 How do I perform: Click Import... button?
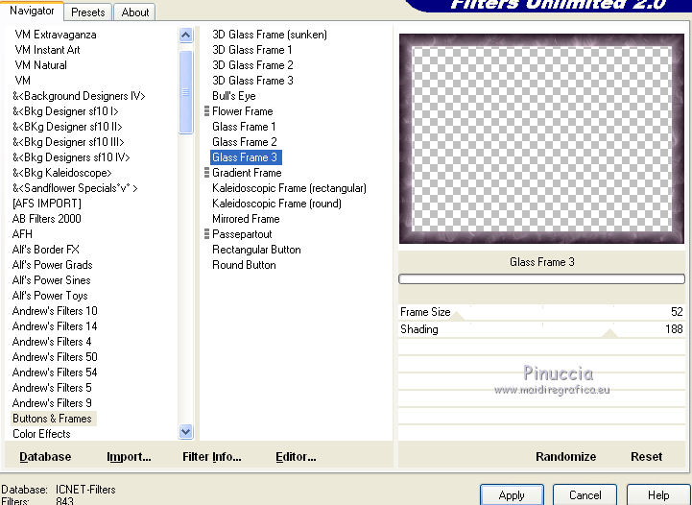click(129, 456)
